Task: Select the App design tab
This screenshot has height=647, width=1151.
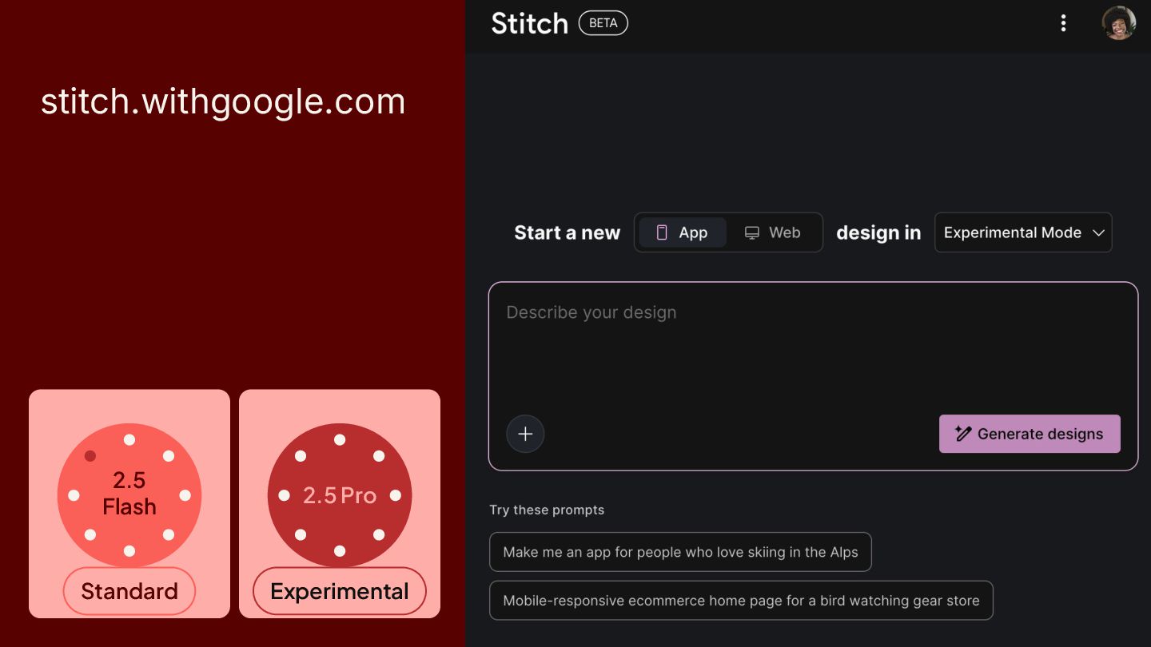Action: 683,232
